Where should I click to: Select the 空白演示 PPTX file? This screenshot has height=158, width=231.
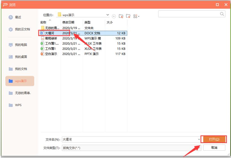(83, 54)
